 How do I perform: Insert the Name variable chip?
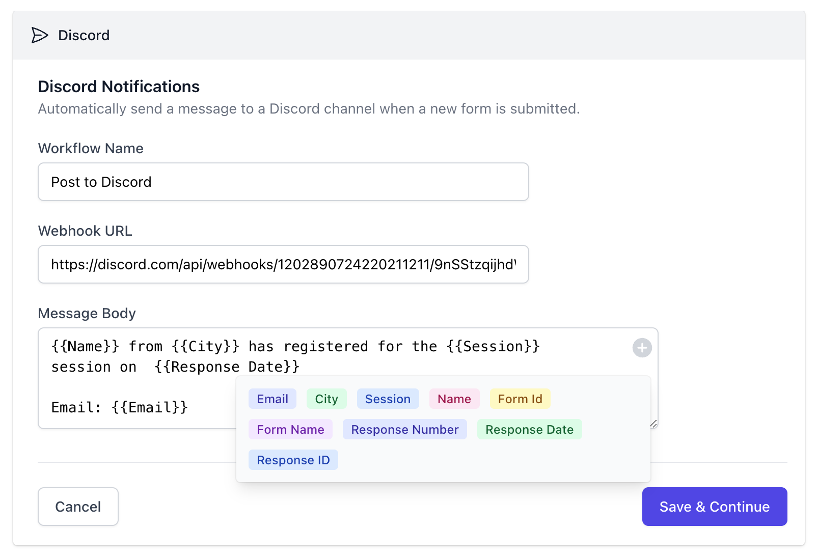pyautogui.click(x=454, y=399)
